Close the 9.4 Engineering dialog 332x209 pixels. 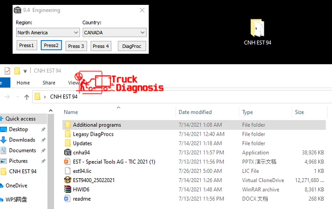[142, 10]
